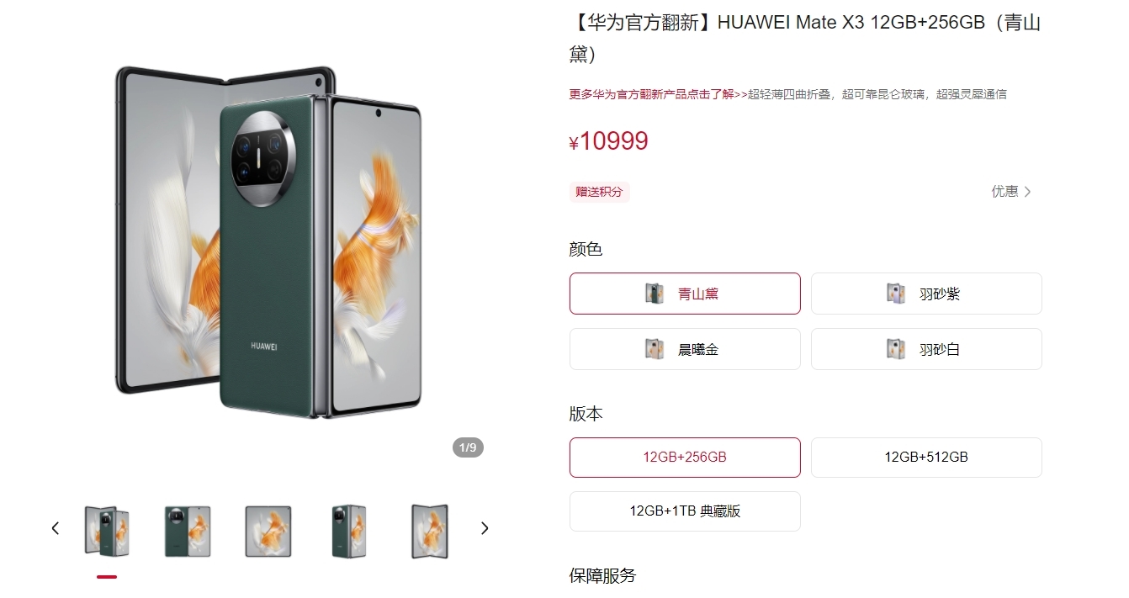Viewport: 1129px width, 598px height.
Task: Select the 12GB+1TB 典藏版 version
Action: [x=685, y=511]
